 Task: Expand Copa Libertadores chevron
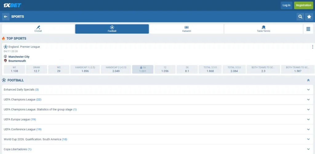pyautogui.click(x=308, y=149)
